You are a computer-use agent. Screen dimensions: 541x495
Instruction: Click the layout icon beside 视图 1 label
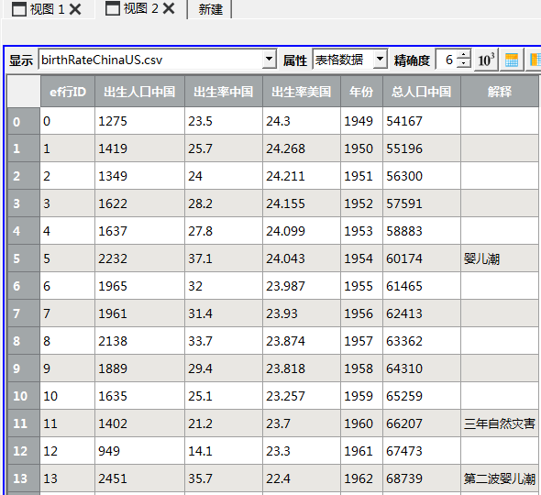pos(19,9)
